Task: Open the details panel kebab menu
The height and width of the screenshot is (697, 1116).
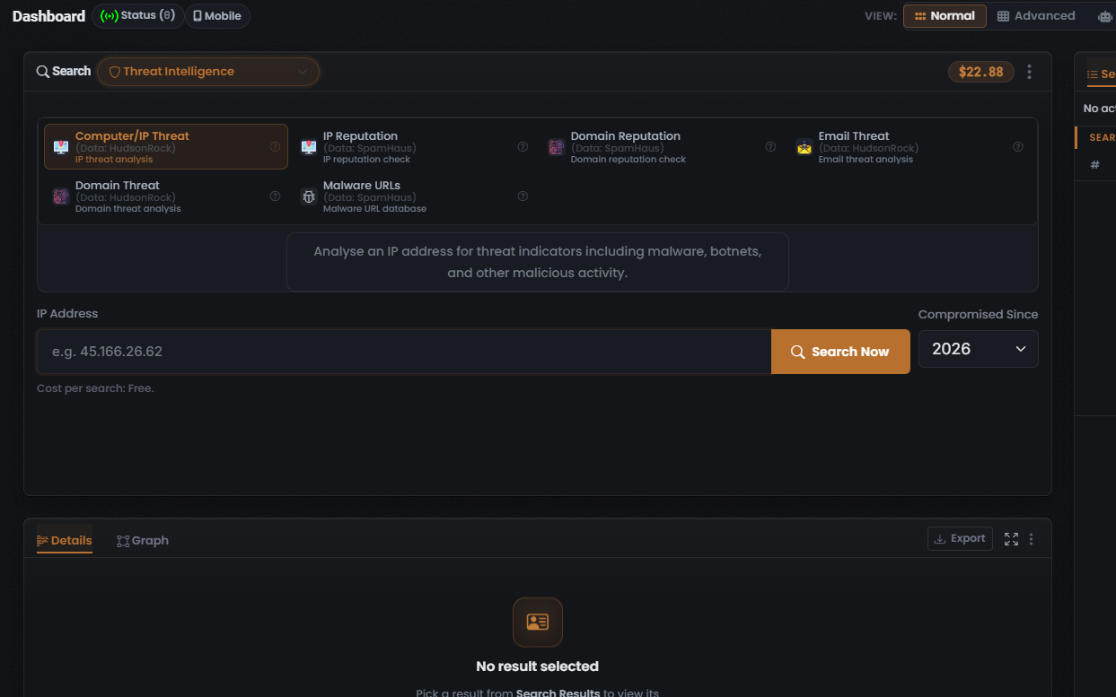Action: tap(1031, 539)
